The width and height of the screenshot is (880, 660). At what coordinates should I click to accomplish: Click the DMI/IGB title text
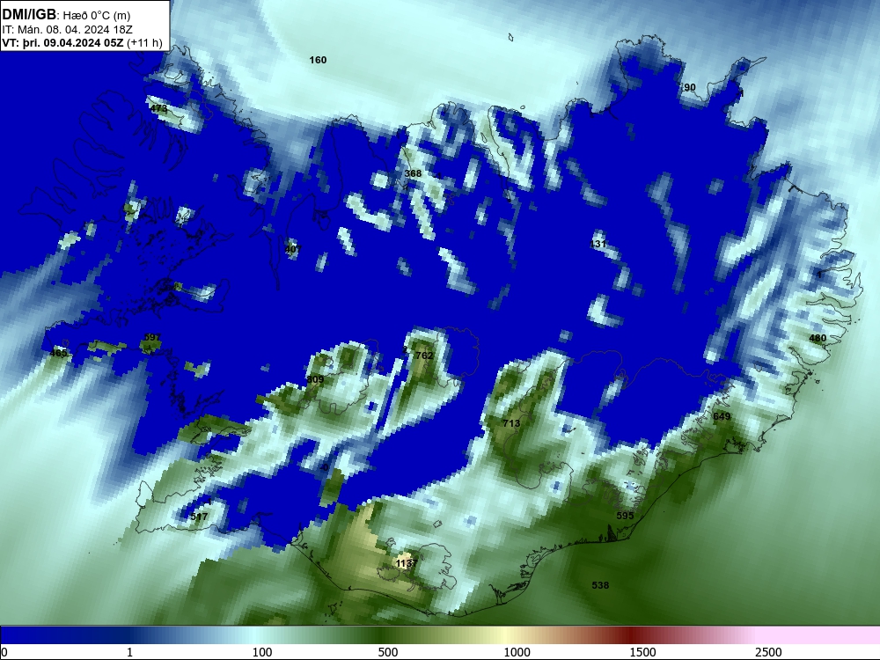[x=29, y=15]
